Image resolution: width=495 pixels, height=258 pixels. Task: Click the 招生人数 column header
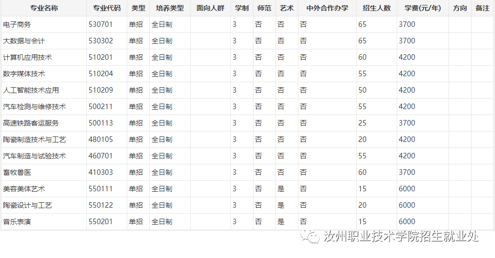[377, 8]
